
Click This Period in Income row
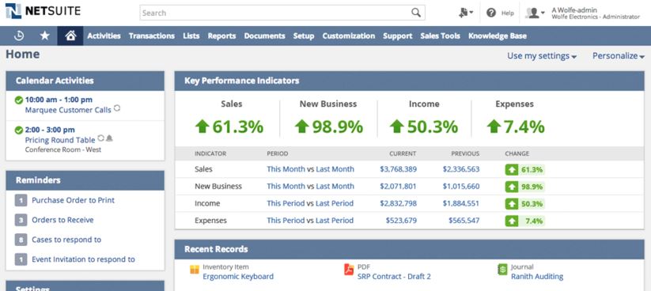[286, 203]
